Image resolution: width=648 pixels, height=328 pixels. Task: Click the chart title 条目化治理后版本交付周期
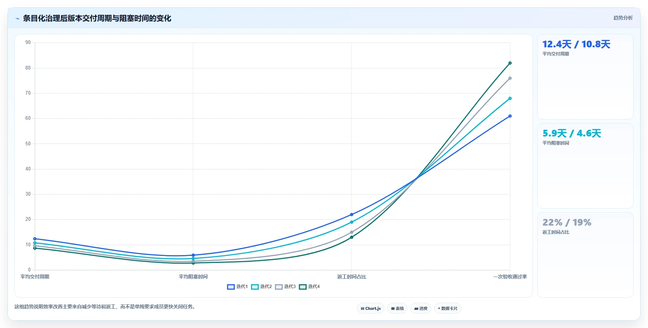pos(97,18)
